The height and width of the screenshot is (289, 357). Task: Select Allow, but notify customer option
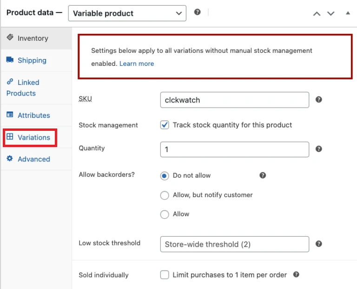click(x=165, y=195)
